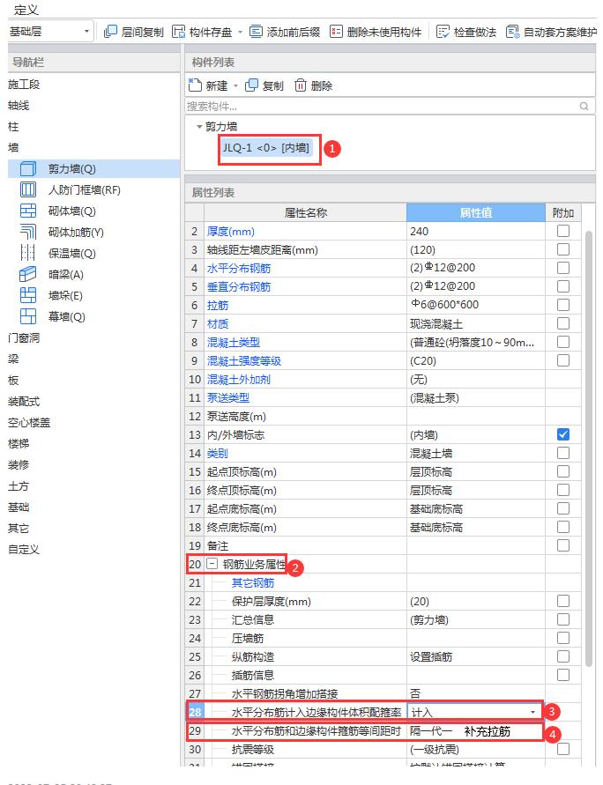Open the 基础 navigation category

click(x=19, y=507)
